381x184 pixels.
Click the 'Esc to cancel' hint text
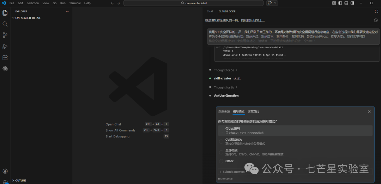pyautogui.click(x=225, y=179)
